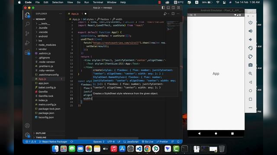Screen dimensions: 277x155
Task: Open the File menu
Action: pyautogui.click(x=38, y=2)
